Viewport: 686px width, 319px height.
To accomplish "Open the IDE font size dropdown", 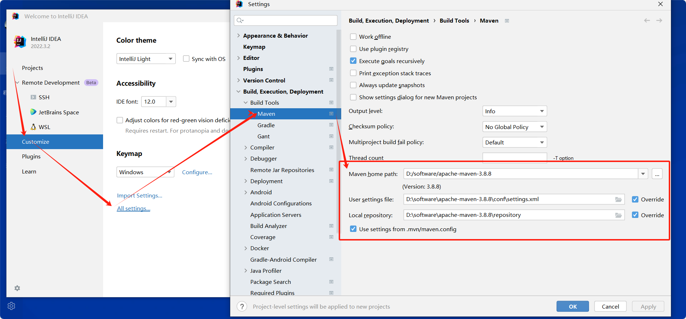I will coord(171,102).
